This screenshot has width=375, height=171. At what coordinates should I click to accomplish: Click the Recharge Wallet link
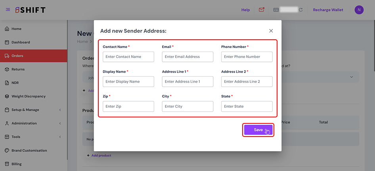pos(328,10)
